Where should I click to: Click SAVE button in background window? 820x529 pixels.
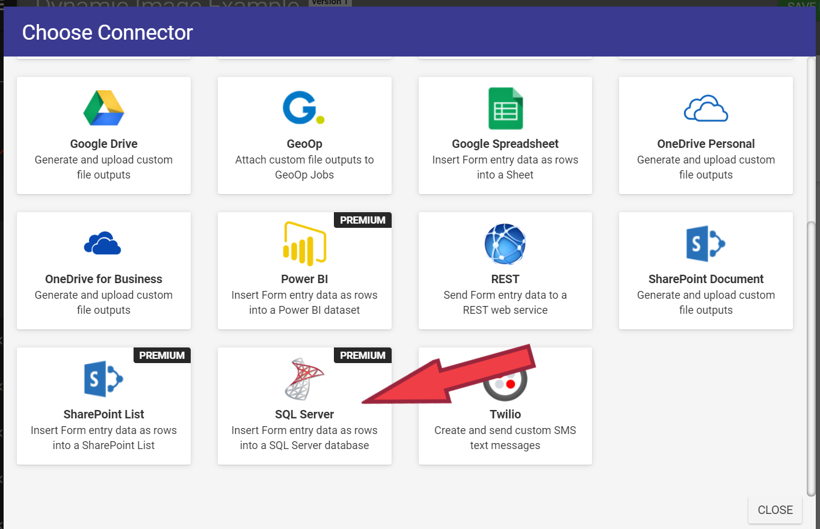(802, 4)
